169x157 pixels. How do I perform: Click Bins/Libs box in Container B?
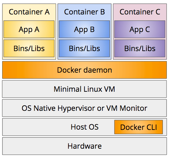coord(84,48)
